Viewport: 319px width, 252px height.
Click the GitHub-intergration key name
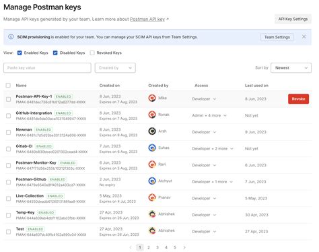tap(34, 113)
